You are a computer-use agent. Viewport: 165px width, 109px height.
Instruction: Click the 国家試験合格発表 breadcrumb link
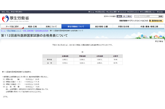coord(42,31)
